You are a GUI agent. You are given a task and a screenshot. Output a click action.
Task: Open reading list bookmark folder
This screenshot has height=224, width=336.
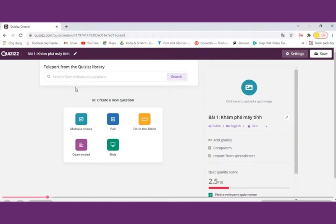(x=321, y=43)
